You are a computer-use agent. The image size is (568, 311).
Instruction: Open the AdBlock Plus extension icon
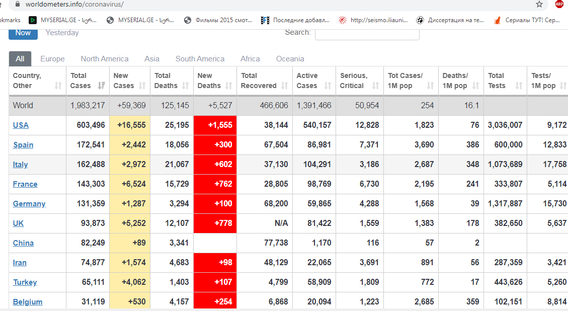click(x=559, y=5)
